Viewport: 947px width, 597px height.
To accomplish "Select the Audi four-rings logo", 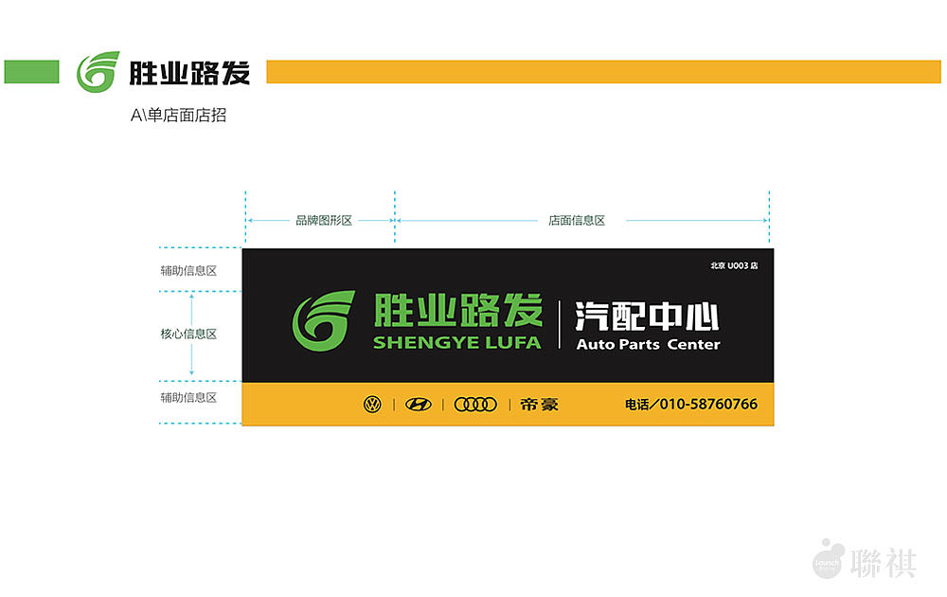I will coord(476,404).
